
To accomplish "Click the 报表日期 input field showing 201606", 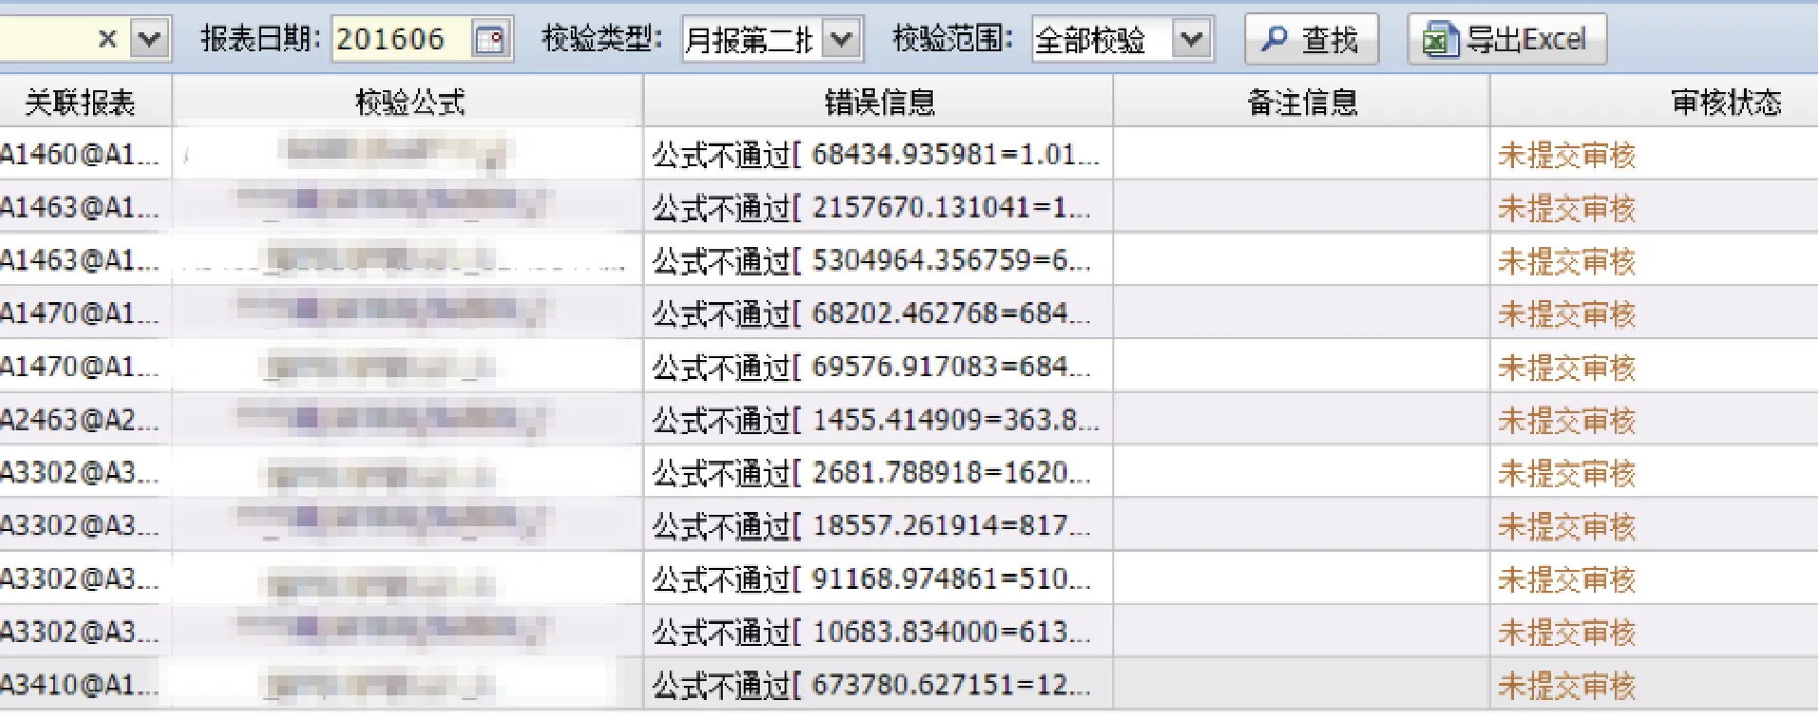I will [x=399, y=40].
